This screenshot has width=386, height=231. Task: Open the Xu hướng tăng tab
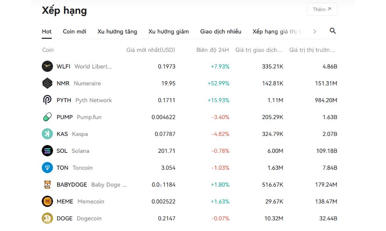point(117,31)
